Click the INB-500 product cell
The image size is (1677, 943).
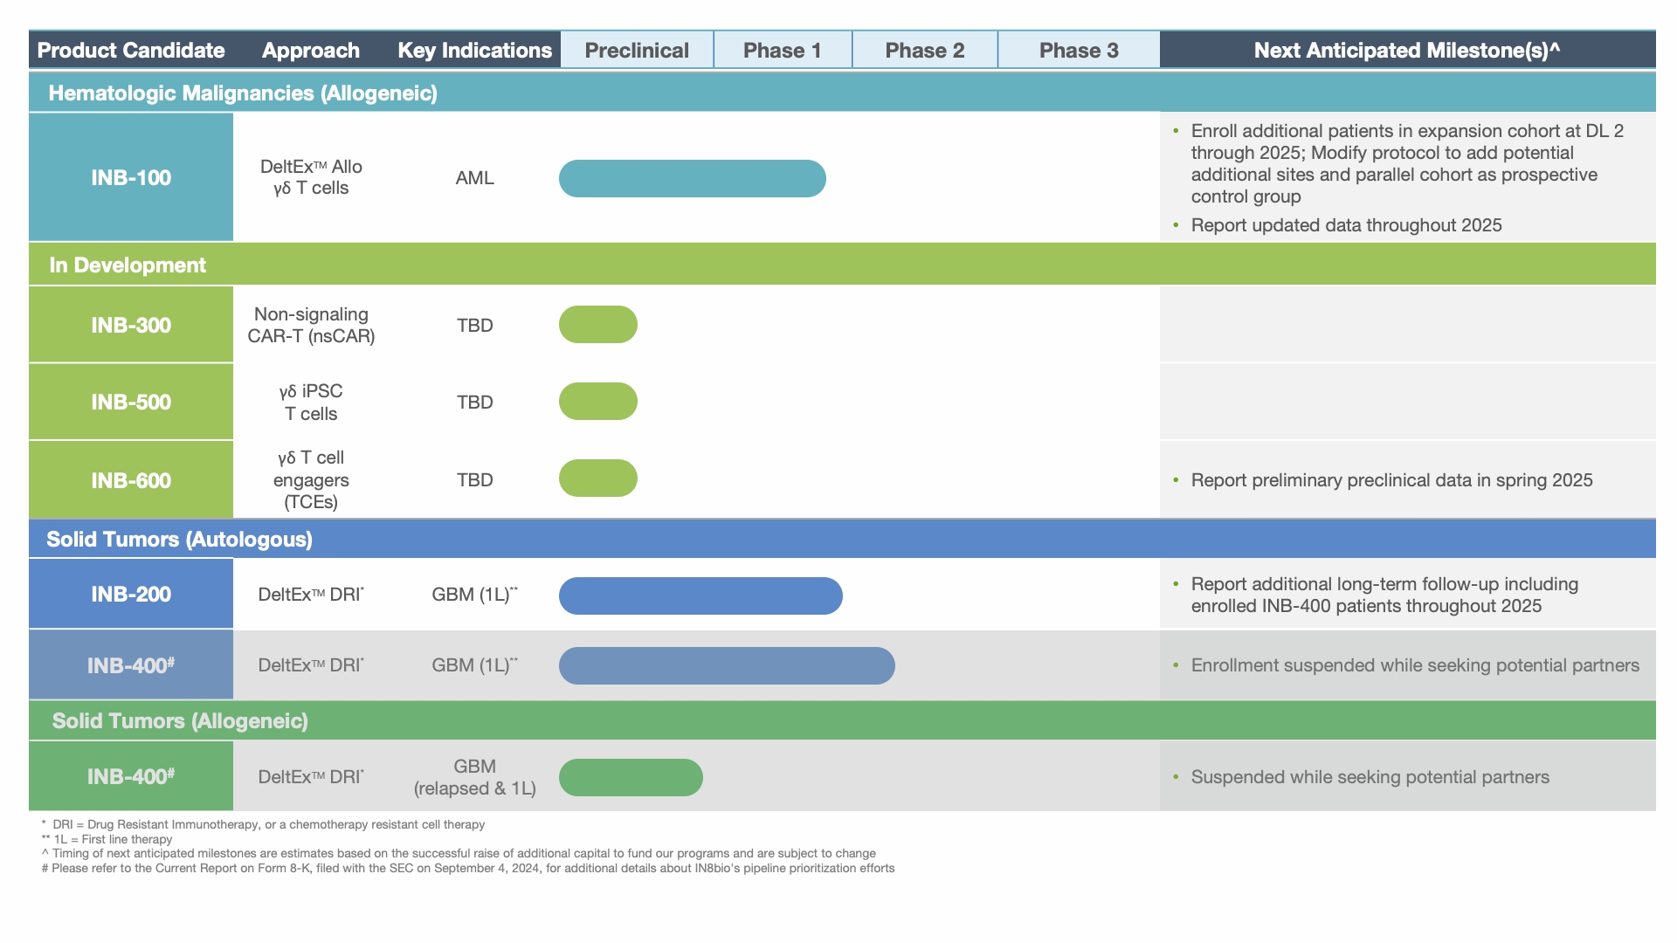131,402
